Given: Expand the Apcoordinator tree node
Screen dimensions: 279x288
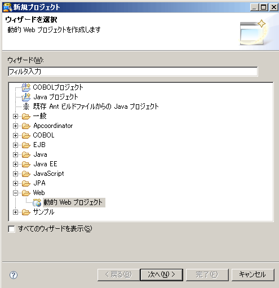Looking at the screenshot, I should point(15,126).
